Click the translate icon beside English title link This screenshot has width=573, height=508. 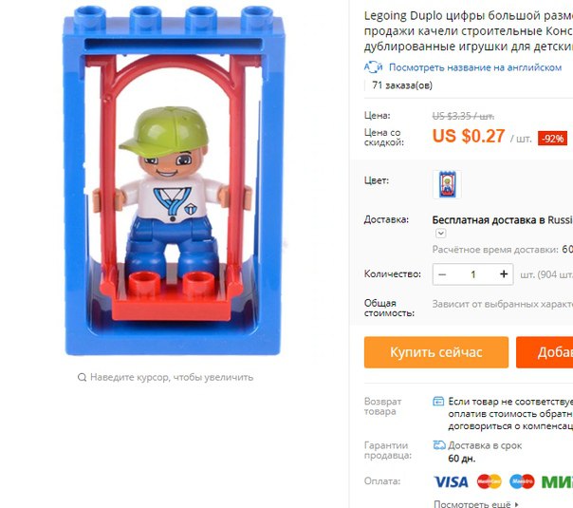[373, 67]
